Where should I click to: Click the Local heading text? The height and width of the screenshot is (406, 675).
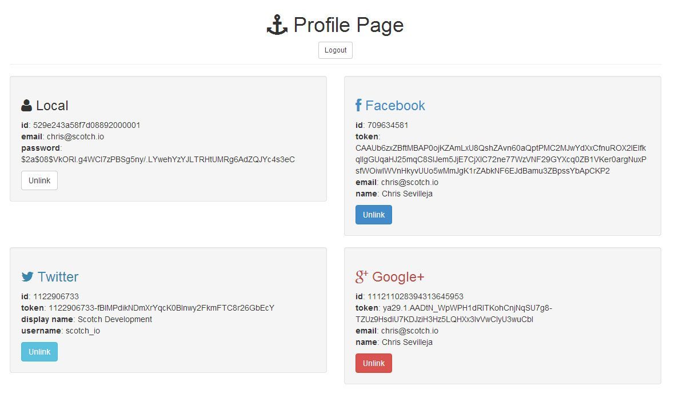pos(52,106)
